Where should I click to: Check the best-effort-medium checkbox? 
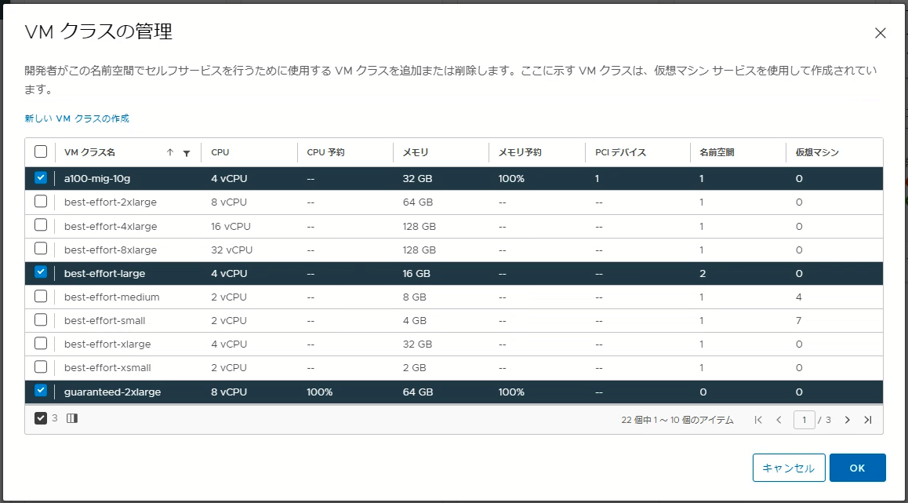point(41,296)
